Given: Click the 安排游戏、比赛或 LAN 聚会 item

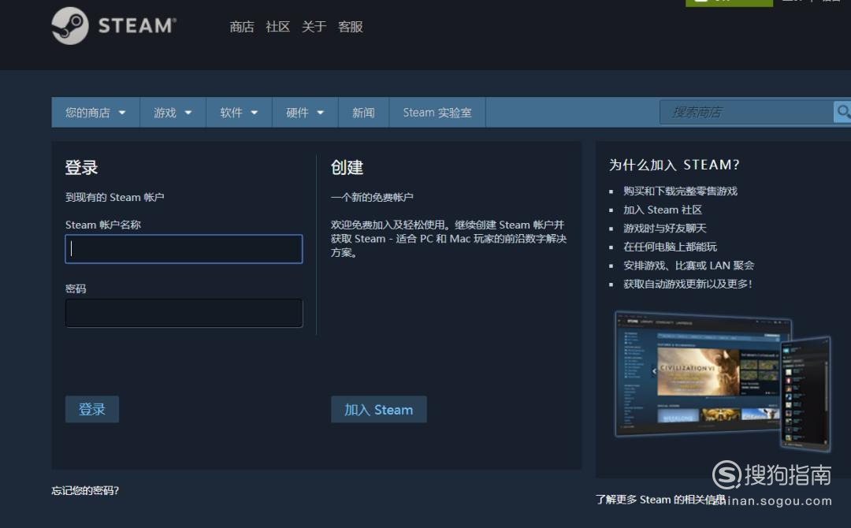Looking at the screenshot, I should coord(689,266).
